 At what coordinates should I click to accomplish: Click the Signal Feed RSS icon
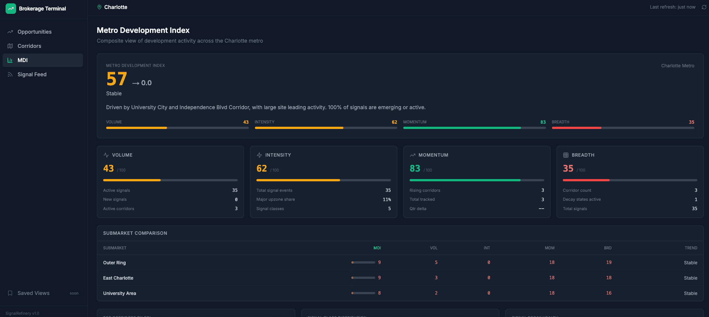pyautogui.click(x=10, y=74)
